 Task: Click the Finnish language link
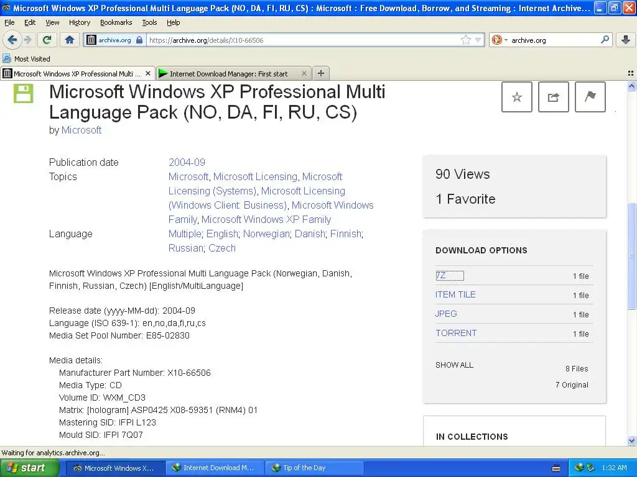(346, 234)
